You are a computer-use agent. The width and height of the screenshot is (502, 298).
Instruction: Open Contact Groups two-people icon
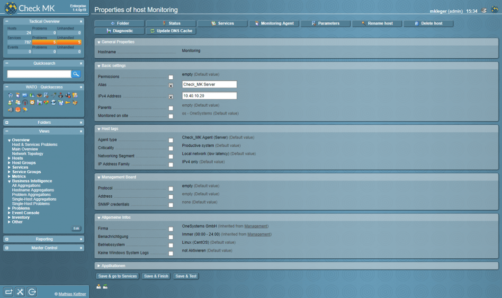point(18,103)
